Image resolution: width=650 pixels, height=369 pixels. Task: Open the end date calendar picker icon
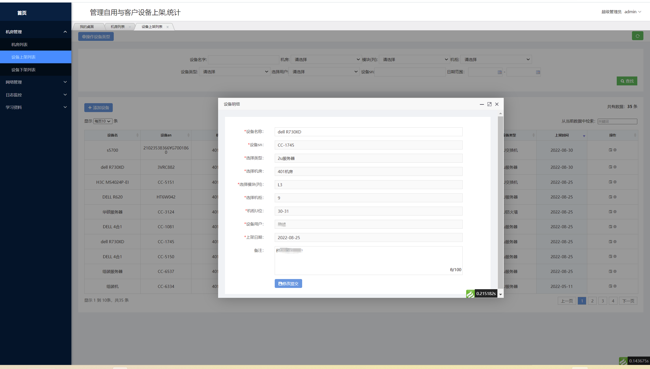click(x=538, y=72)
